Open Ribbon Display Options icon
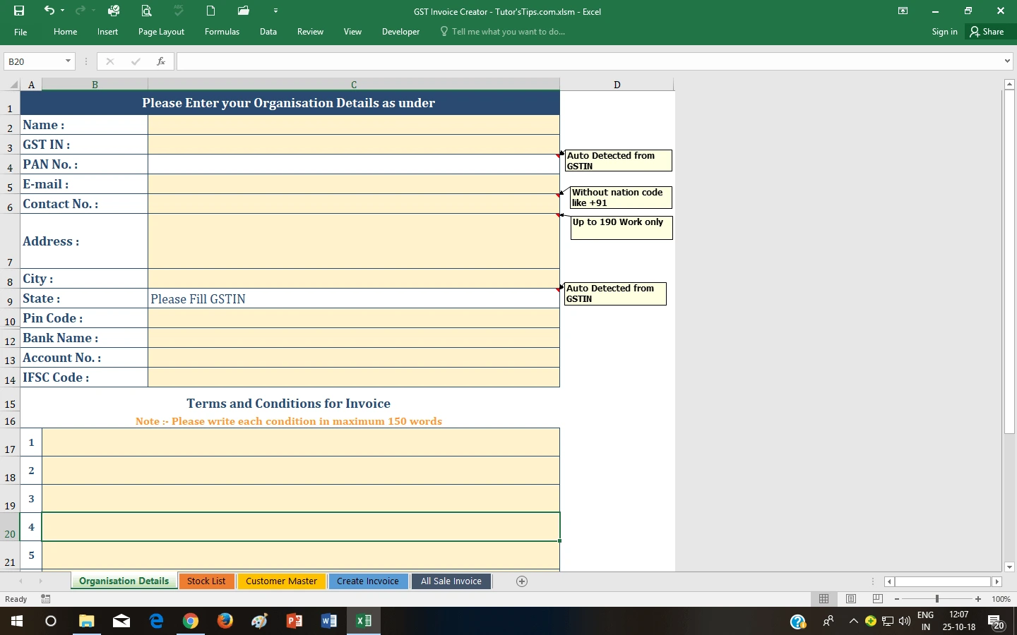Image resolution: width=1017 pixels, height=635 pixels. pyautogui.click(x=903, y=11)
